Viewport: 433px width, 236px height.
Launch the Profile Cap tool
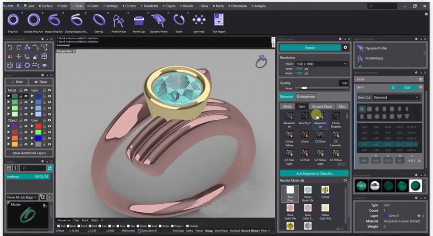[x=139, y=20]
